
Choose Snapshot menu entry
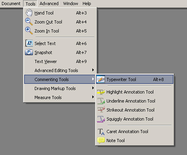click(x=60, y=52)
